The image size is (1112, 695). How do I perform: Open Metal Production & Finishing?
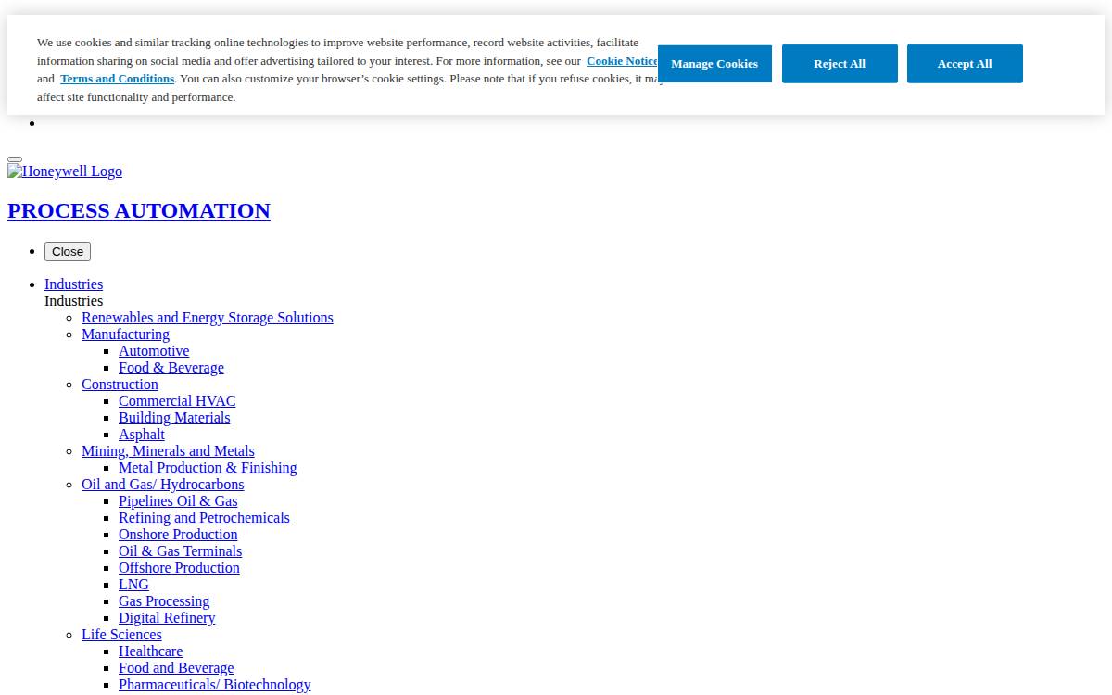(x=208, y=468)
